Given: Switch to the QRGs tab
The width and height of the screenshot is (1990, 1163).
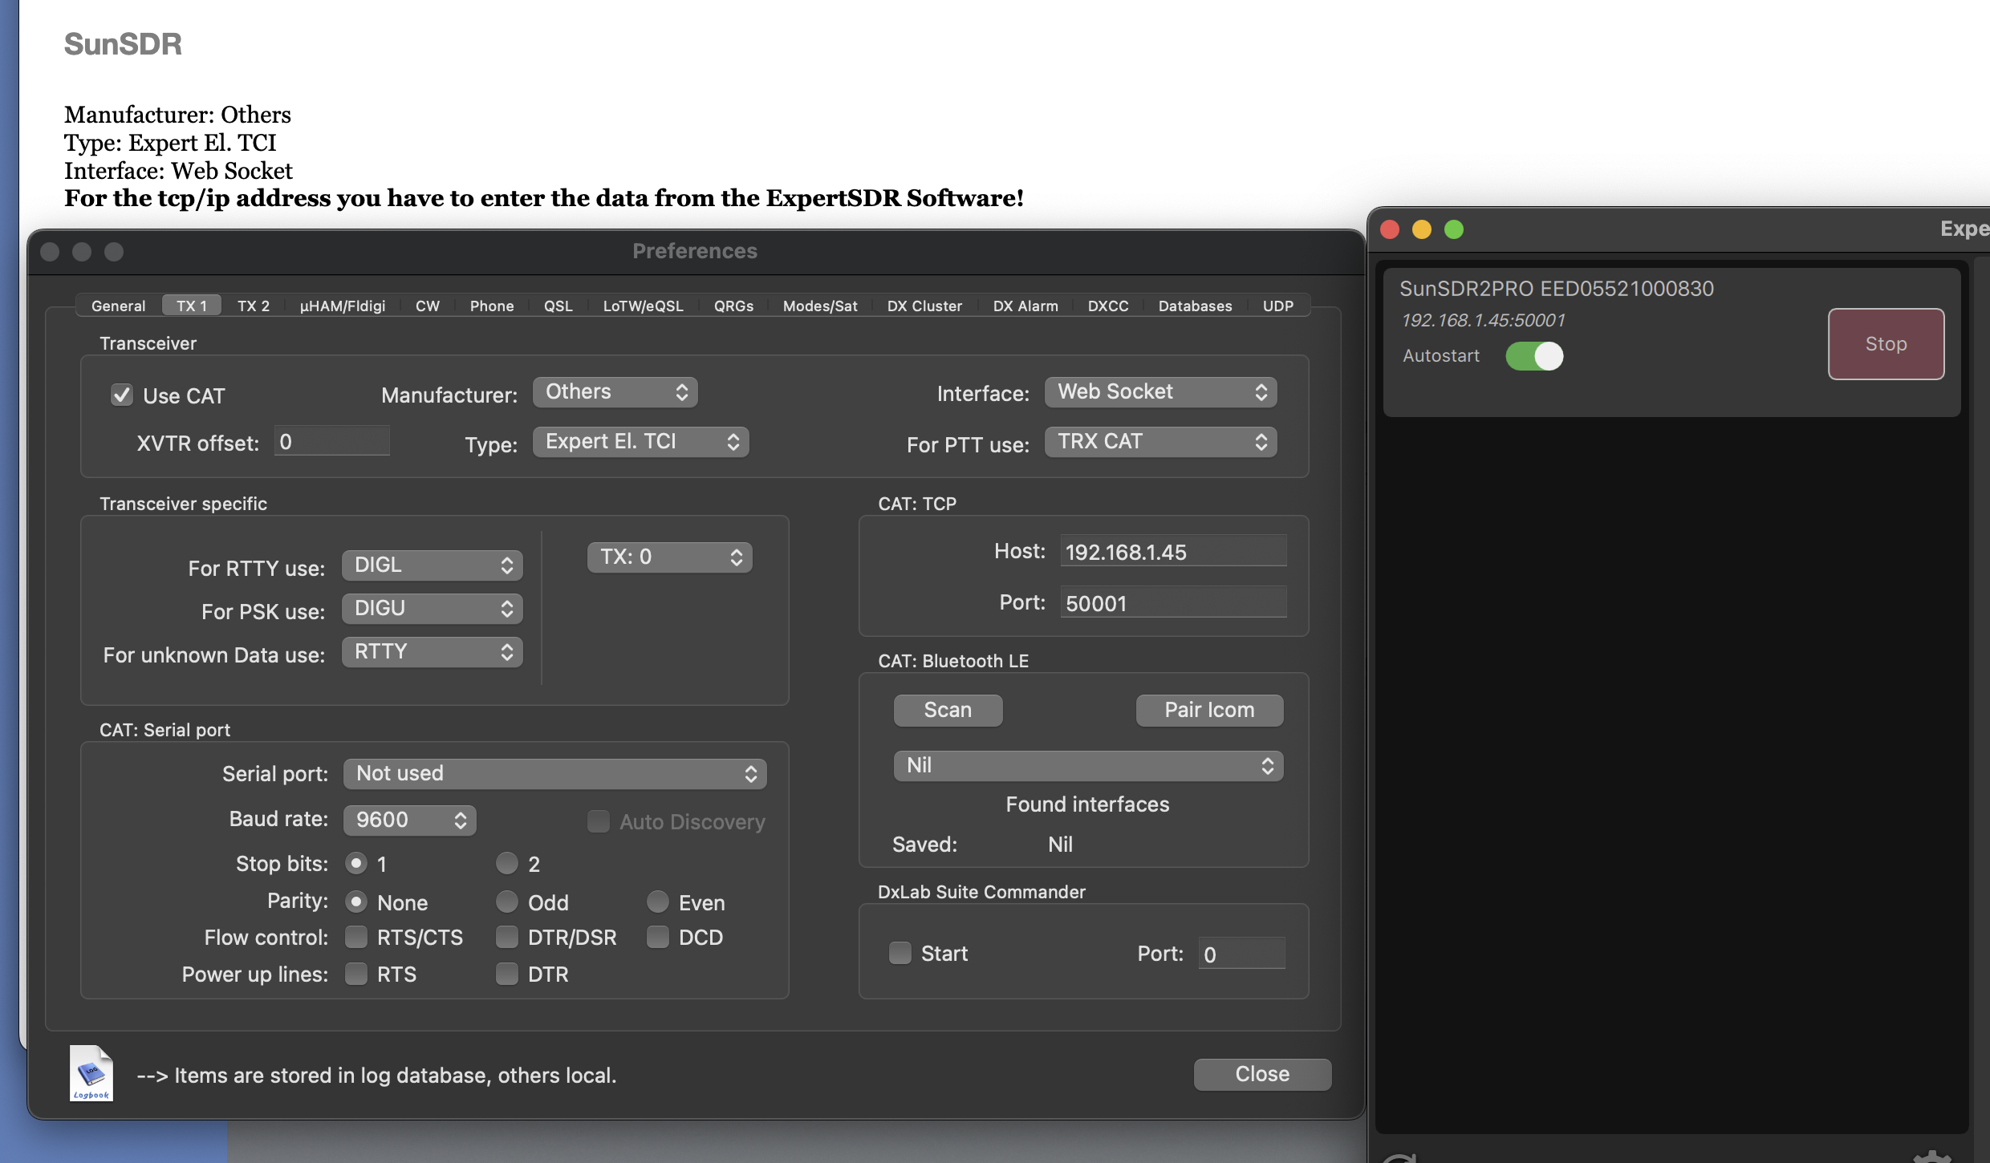Looking at the screenshot, I should click(734, 306).
